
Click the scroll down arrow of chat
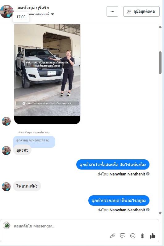(x=160, y=213)
